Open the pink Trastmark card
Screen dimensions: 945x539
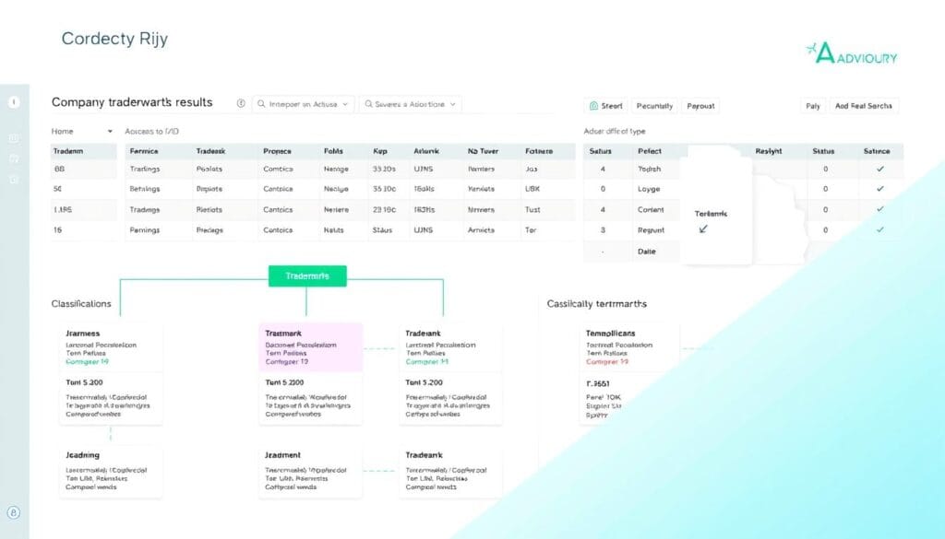pyautogui.click(x=310, y=347)
